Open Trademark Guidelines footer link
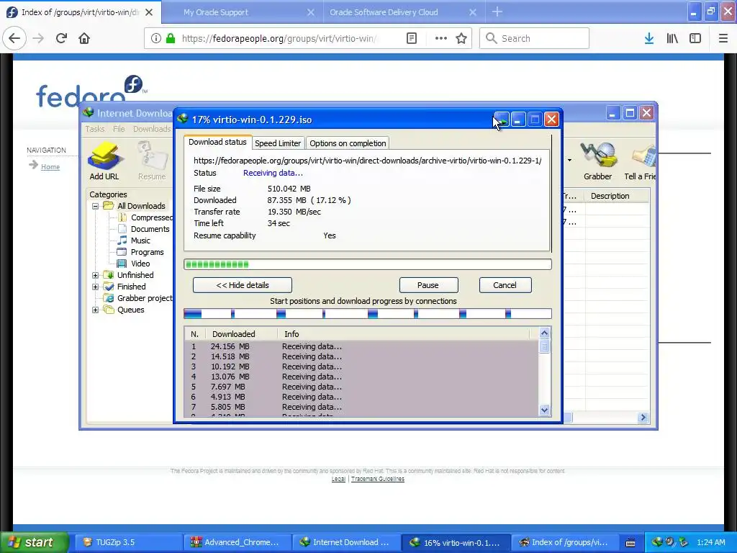This screenshot has height=553, width=737. click(x=377, y=479)
